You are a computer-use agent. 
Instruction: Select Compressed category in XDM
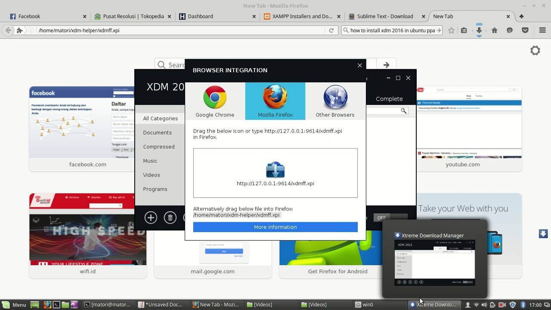tap(158, 147)
